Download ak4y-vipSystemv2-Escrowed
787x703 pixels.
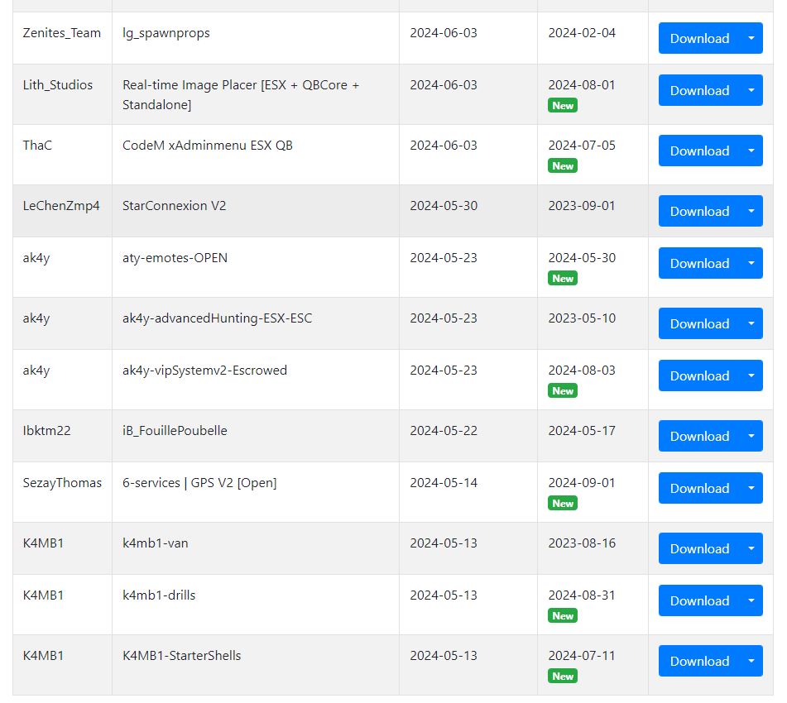699,375
